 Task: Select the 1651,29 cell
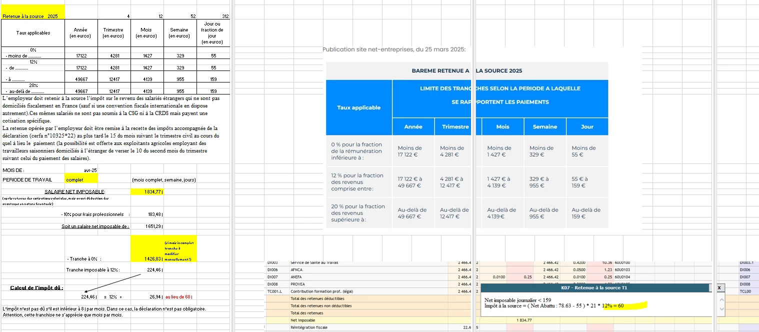click(x=147, y=226)
